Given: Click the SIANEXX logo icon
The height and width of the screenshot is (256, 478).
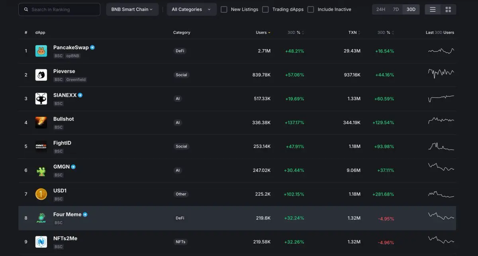Looking at the screenshot, I should pyautogui.click(x=41, y=99).
